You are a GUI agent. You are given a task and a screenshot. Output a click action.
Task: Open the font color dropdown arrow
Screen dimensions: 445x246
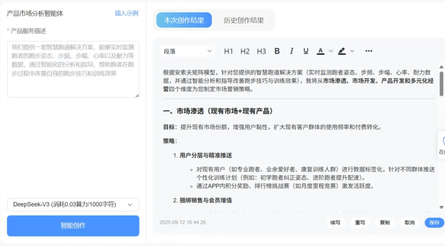coord(331,51)
